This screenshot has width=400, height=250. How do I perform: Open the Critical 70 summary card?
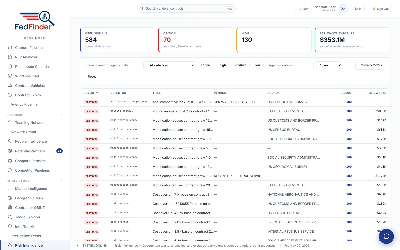[196, 40]
